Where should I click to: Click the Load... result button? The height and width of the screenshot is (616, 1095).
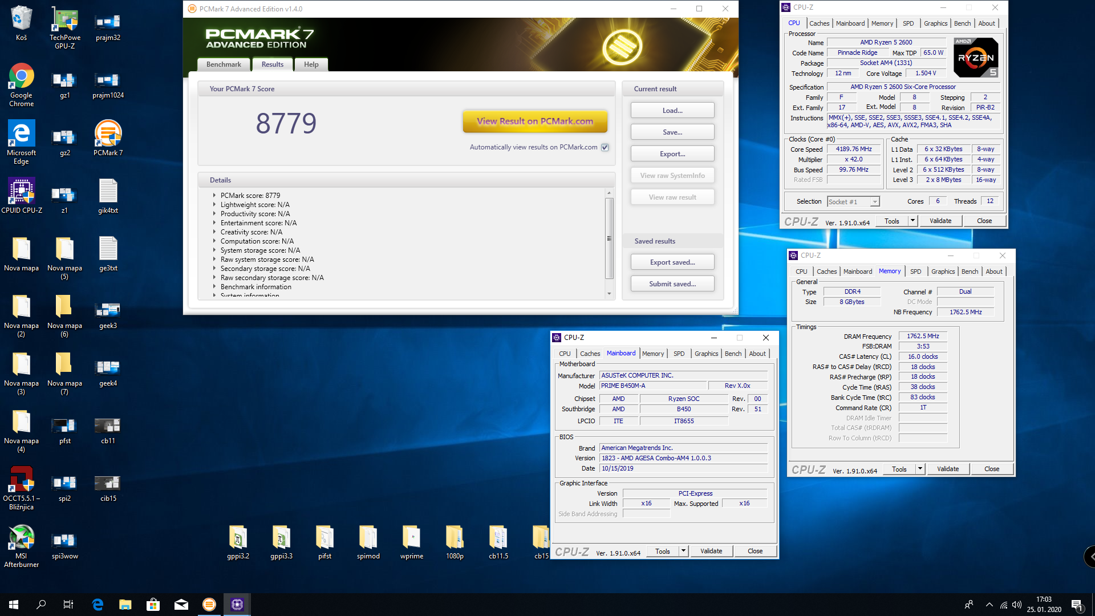click(x=672, y=111)
